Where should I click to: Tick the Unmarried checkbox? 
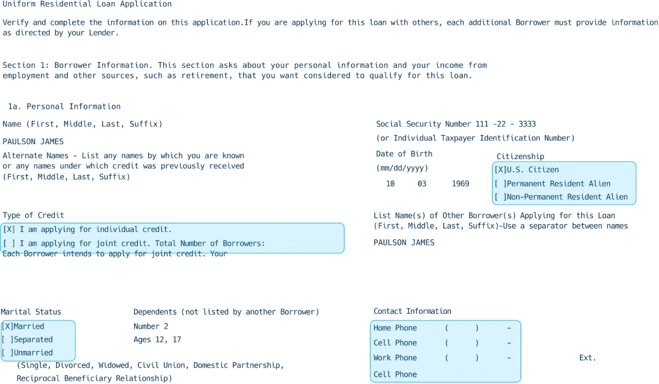pos(7,353)
